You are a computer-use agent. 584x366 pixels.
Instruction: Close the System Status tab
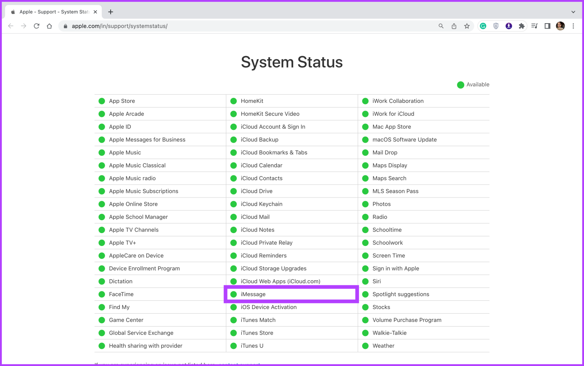point(95,12)
